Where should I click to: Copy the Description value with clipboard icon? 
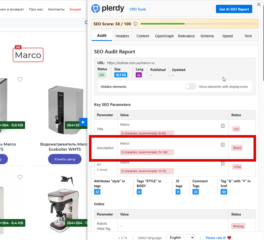[223, 145]
